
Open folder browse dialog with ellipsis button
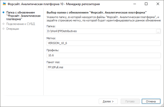[158, 31]
